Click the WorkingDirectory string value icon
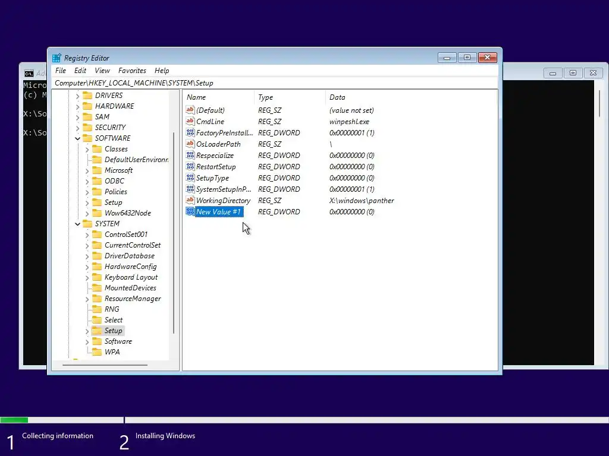This screenshot has width=609, height=456. [x=190, y=200]
